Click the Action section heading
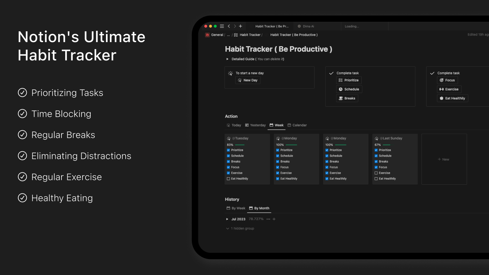 point(231,116)
